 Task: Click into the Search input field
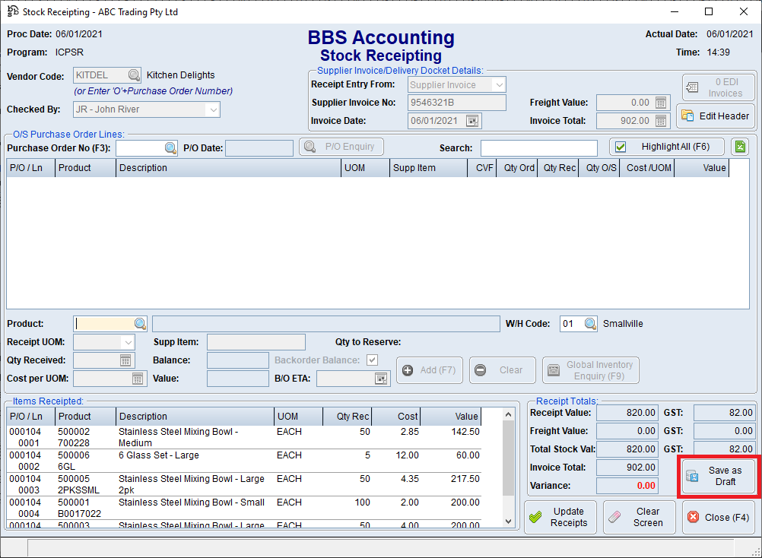tap(538, 147)
